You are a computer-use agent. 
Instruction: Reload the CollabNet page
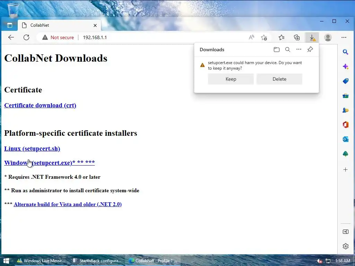(26, 37)
